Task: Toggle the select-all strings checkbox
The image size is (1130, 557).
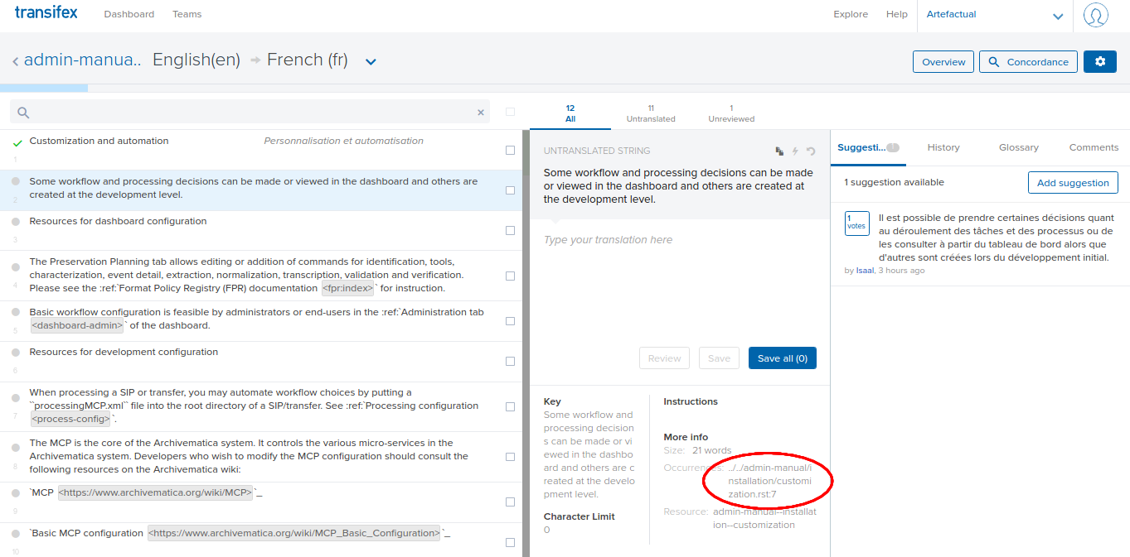Action: click(510, 112)
